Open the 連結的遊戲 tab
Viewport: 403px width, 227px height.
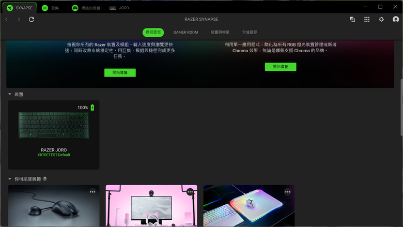pyautogui.click(x=86, y=8)
